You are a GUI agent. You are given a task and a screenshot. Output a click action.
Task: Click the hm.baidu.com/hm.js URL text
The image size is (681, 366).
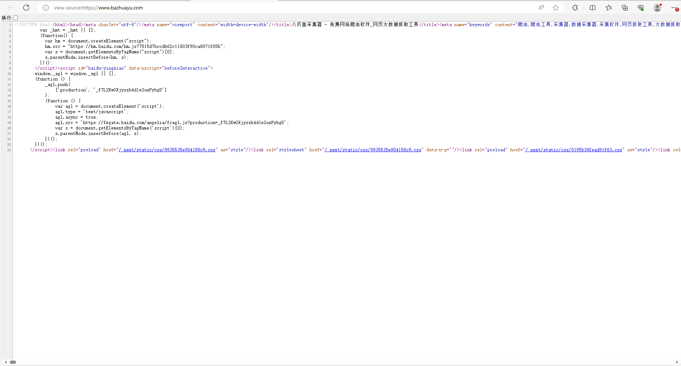(x=146, y=46)
